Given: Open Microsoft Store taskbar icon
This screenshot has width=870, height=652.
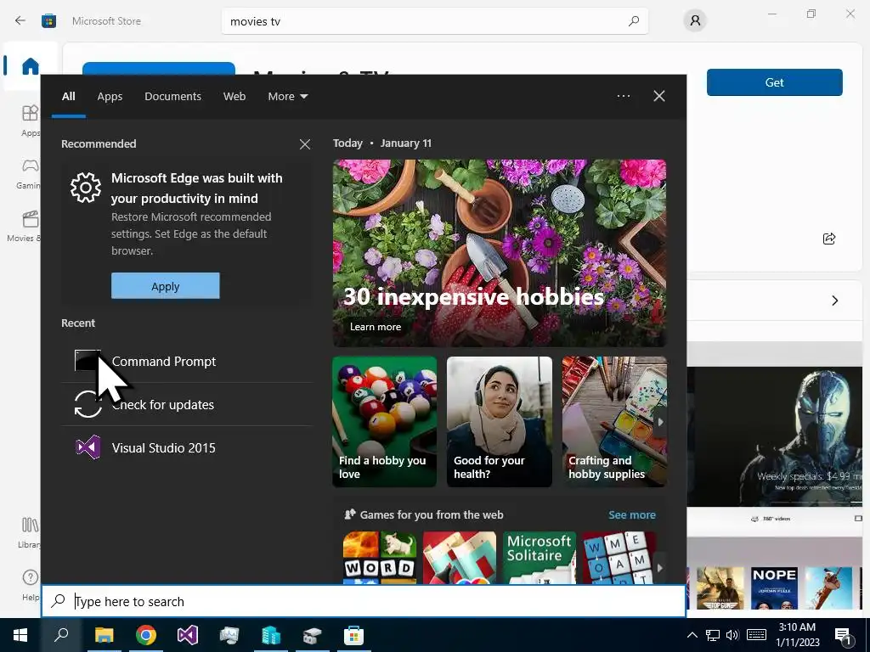Looking at the screenshot, I should point(353,635).
